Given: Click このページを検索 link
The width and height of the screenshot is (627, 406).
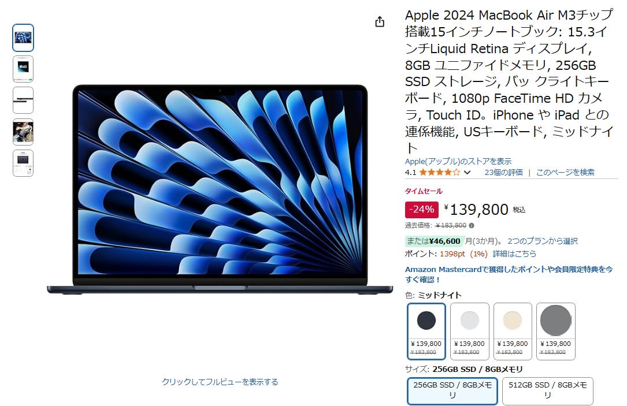Looking at the screenshot, I should [565, 172].
